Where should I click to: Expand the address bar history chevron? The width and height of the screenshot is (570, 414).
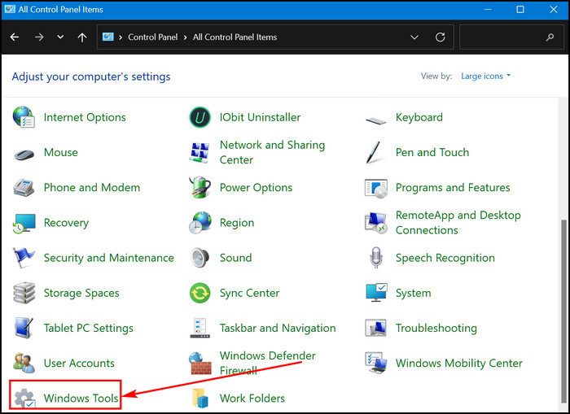tap(414, 37)
